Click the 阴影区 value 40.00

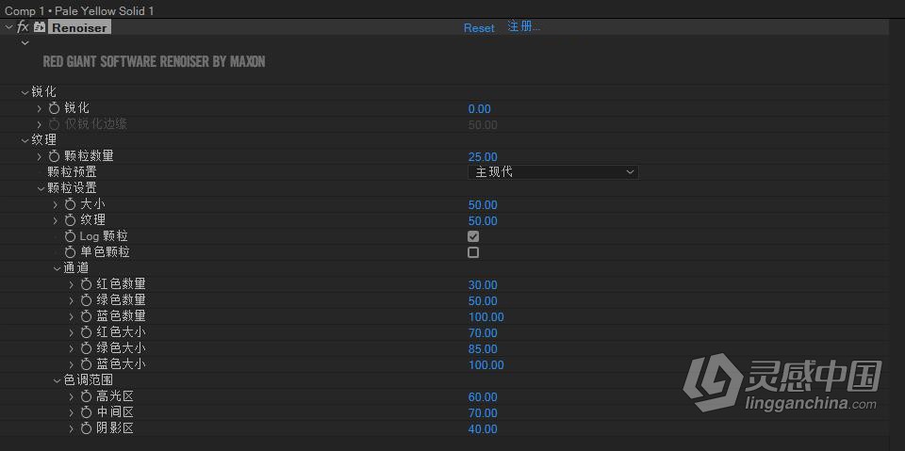(x=483, y=429)
